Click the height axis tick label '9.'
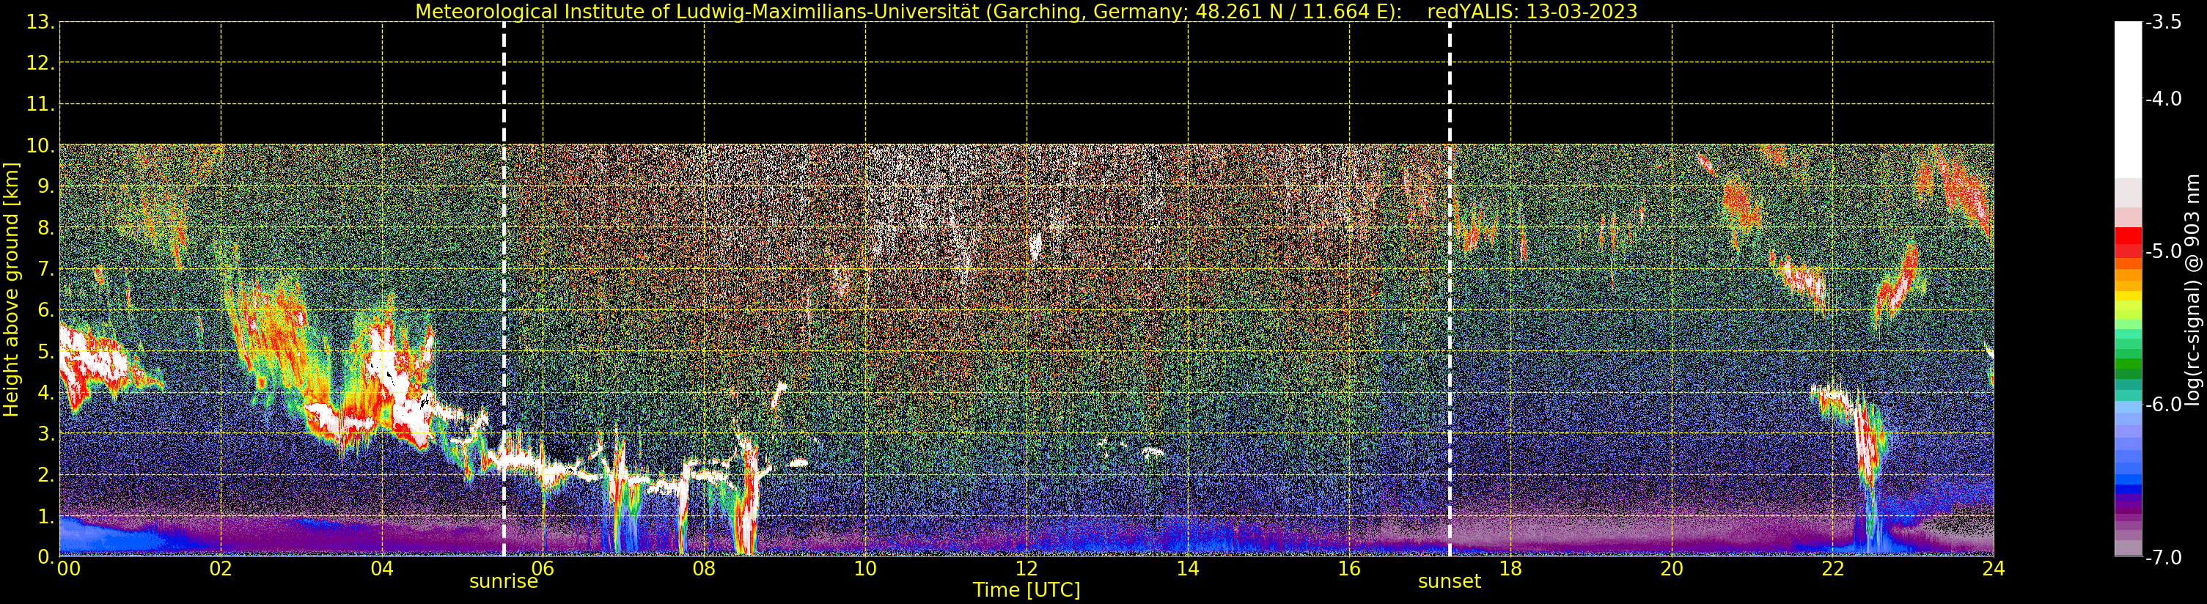The height and width of the screenshot is (604, 2207). pyautogui.click(x=45, y=187)
